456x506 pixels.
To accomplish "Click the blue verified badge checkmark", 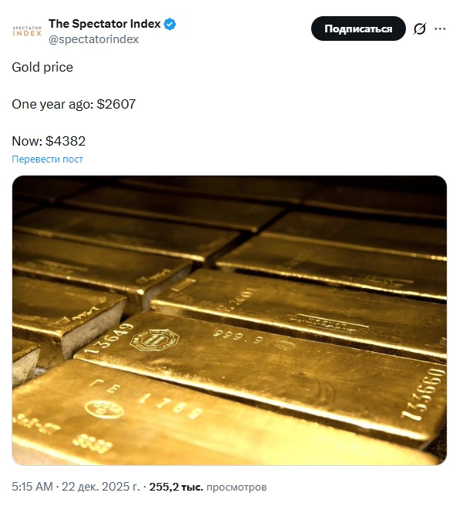I will (x=169, y=24).
